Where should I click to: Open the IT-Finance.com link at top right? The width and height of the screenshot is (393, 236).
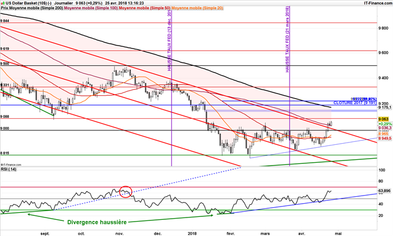click(378, 3)
